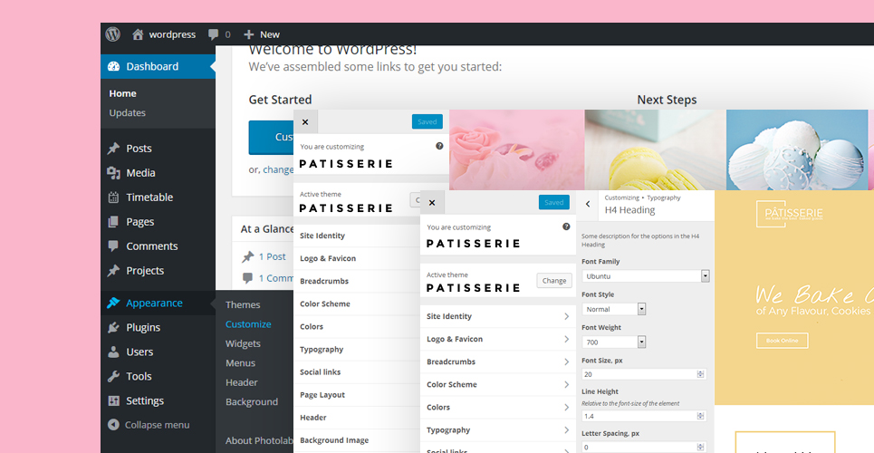874x453 pixels.
Task: Click the Appearance brush icon
Action: 113,303
